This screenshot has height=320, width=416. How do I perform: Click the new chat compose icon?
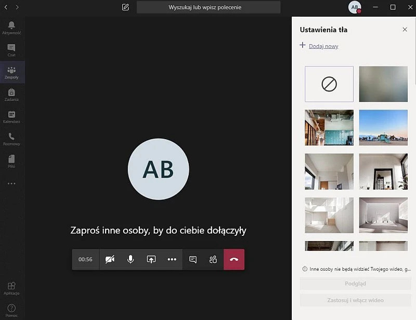[x=125, y=7]
